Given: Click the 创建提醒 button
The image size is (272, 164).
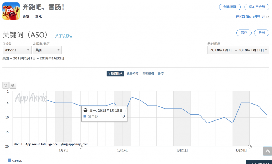Looking at the screenshot, I should [x=229, y=7].
